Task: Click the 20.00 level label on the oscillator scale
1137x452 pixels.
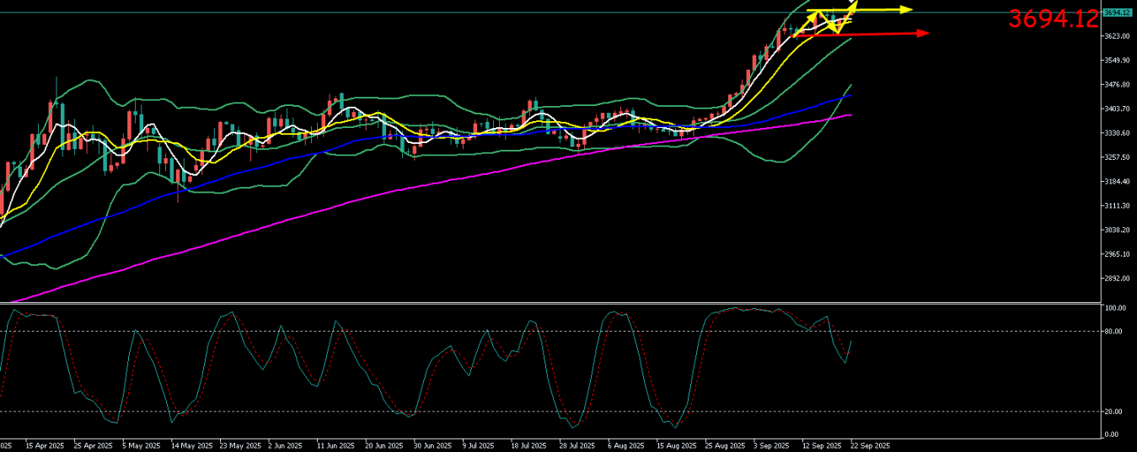Action: pos(1114,412)
